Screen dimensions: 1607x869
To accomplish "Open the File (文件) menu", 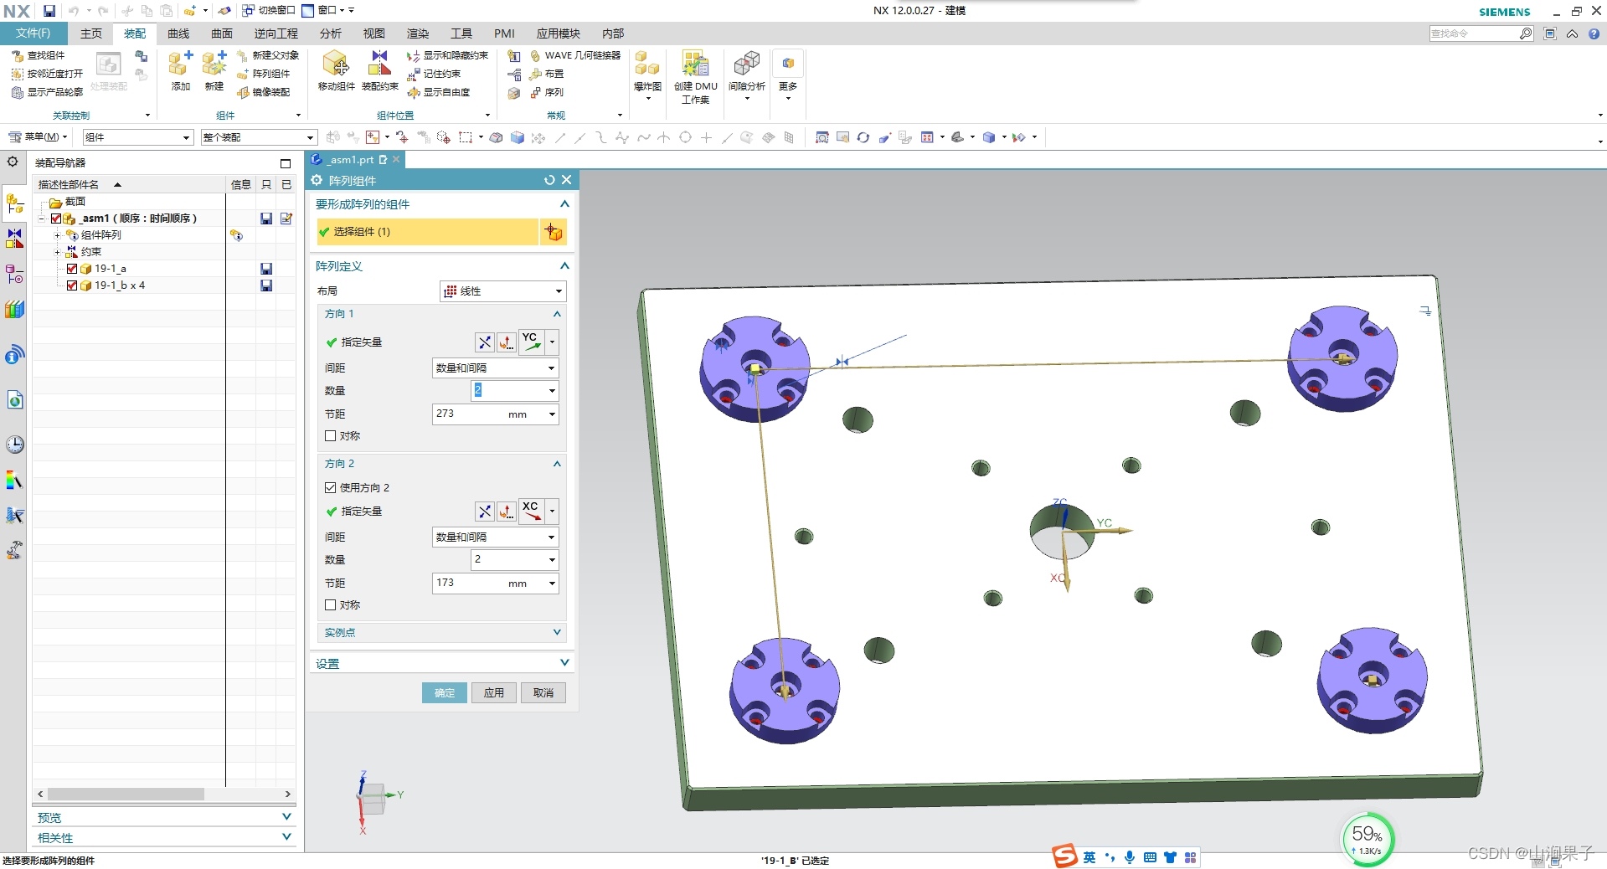I will coord(33,33).
